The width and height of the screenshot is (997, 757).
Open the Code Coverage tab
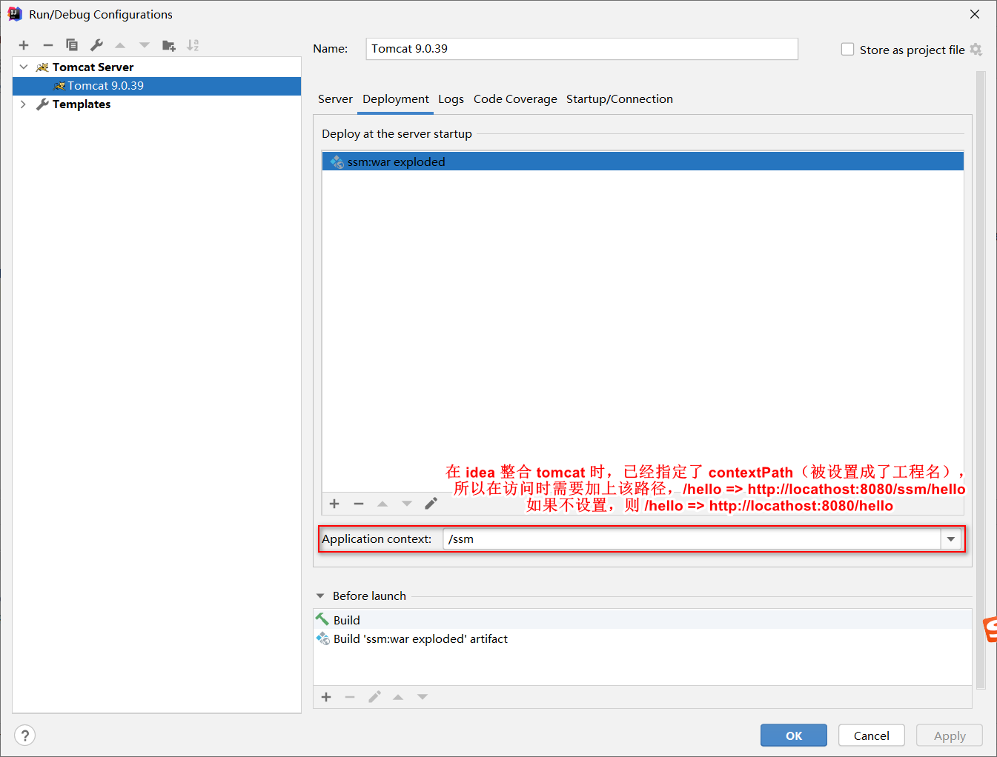[514, 99]
